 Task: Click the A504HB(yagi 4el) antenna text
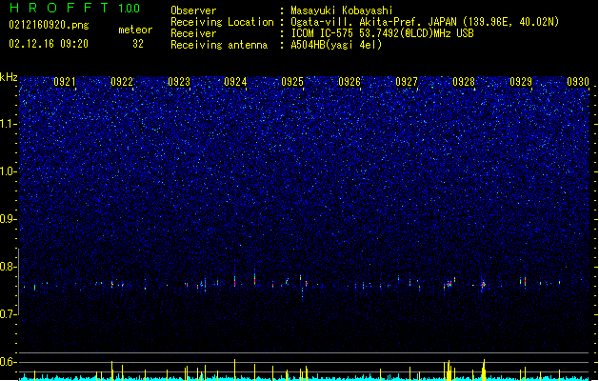(336, 45)
